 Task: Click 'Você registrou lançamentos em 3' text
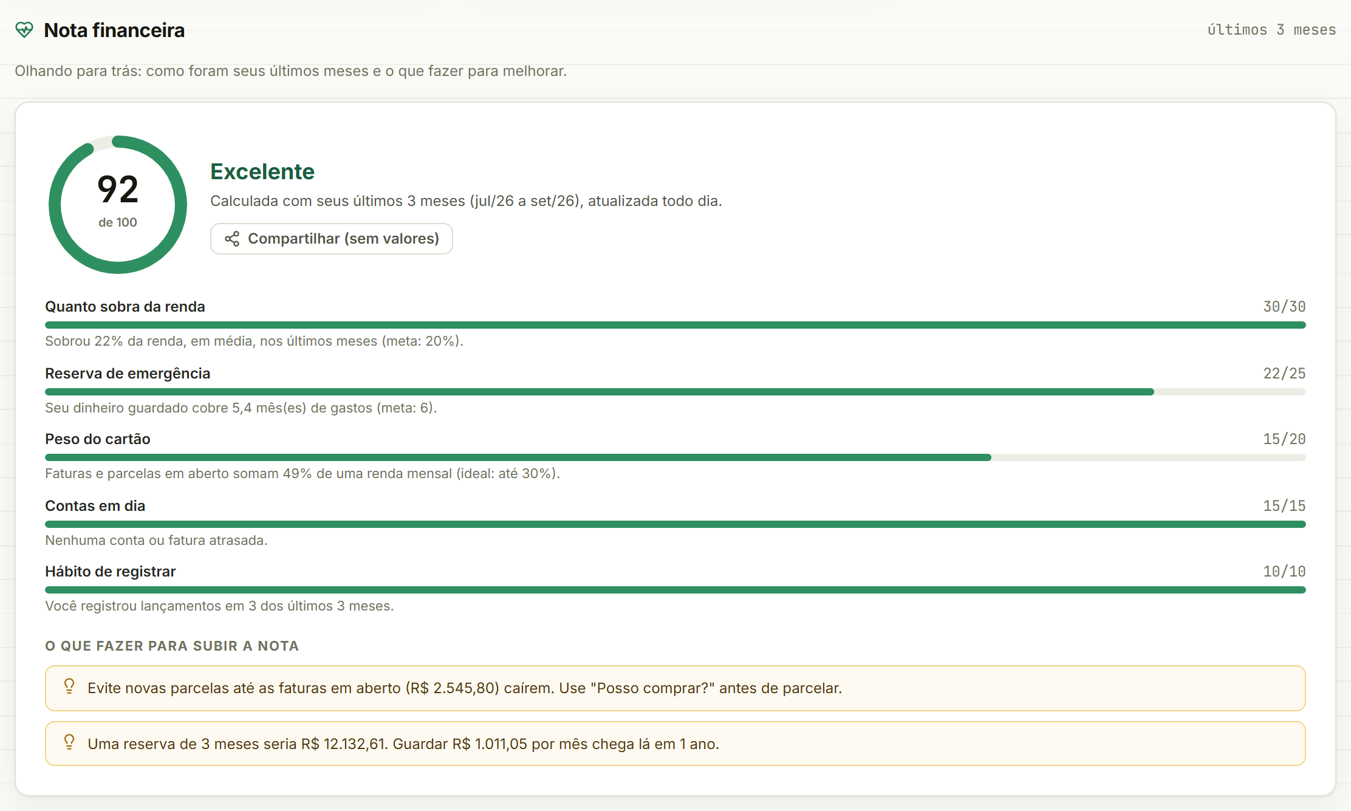[219, 606]
